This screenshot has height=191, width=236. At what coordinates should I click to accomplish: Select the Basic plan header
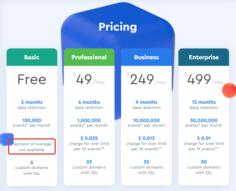coord(32,57)
